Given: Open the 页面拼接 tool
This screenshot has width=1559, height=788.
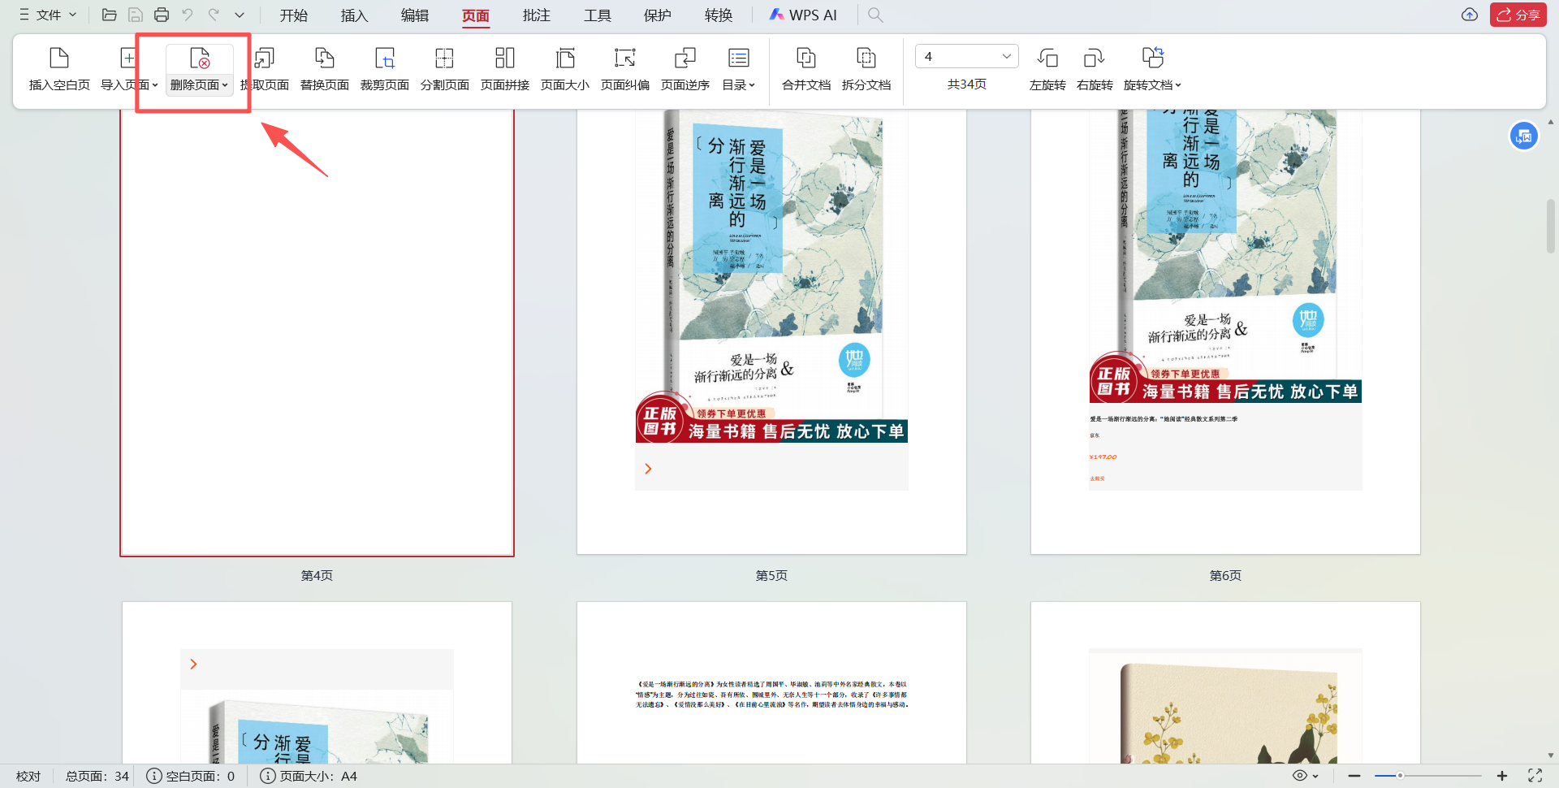Looking at the screenshot, I should pos(504,69).
